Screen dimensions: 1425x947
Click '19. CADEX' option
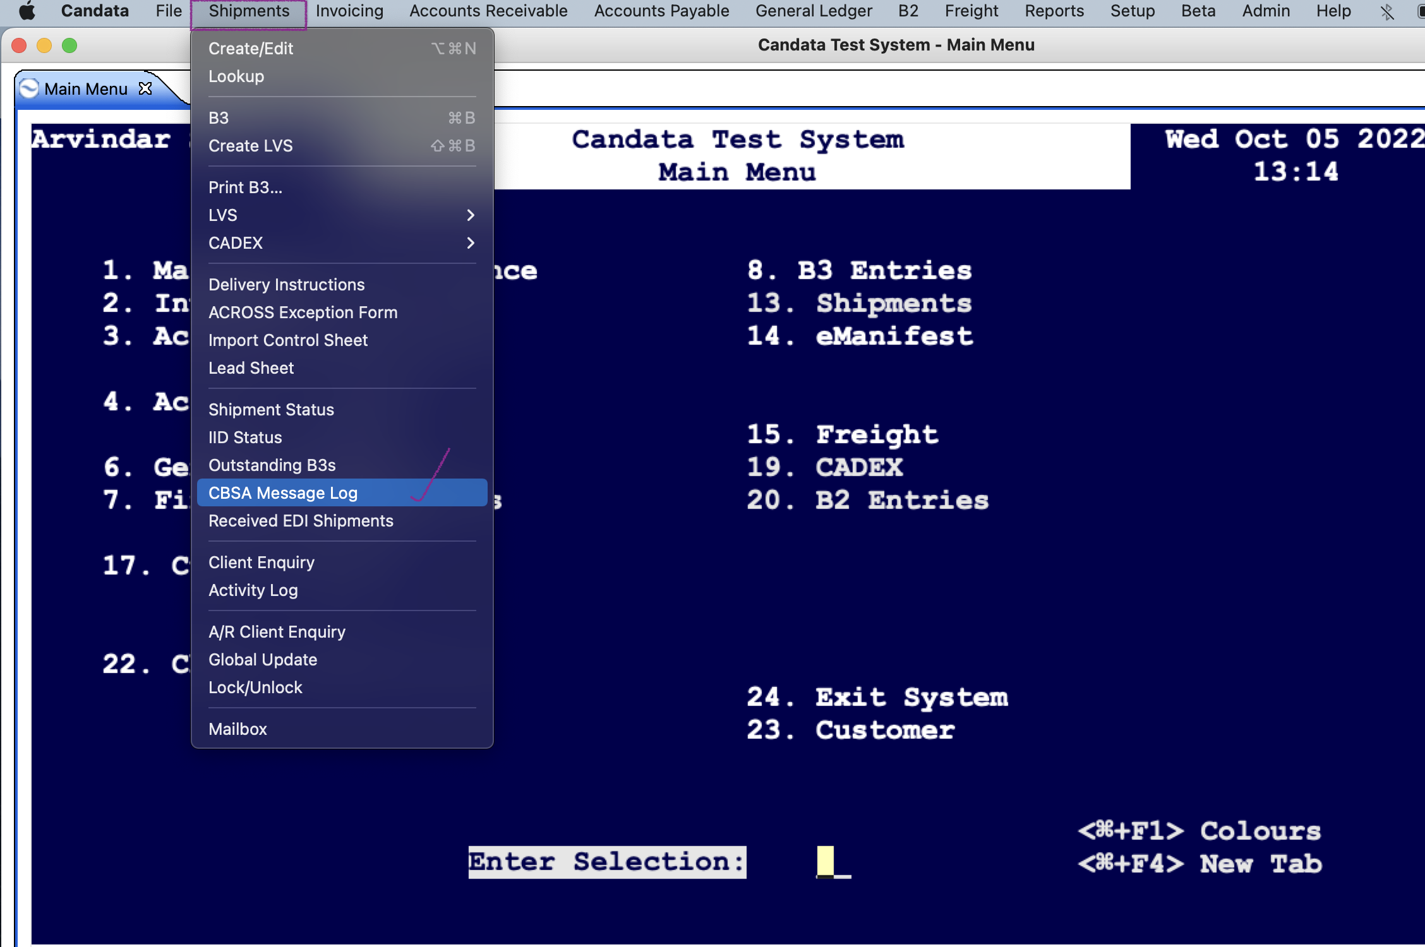[825, 467]
